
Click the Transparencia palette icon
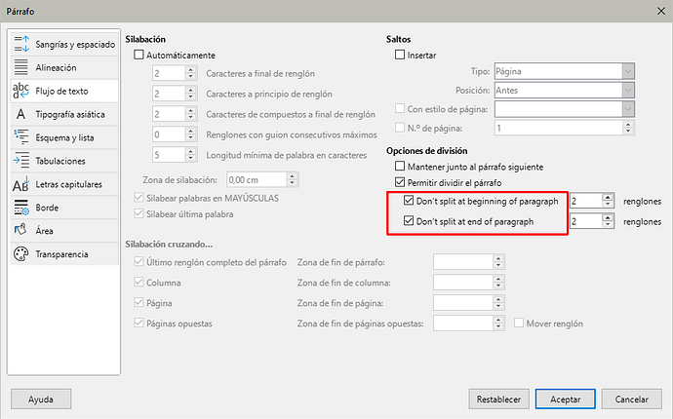pos(20,254)
